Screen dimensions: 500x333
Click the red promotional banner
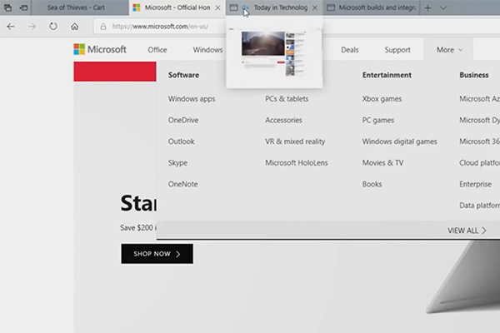pos(115,72)
